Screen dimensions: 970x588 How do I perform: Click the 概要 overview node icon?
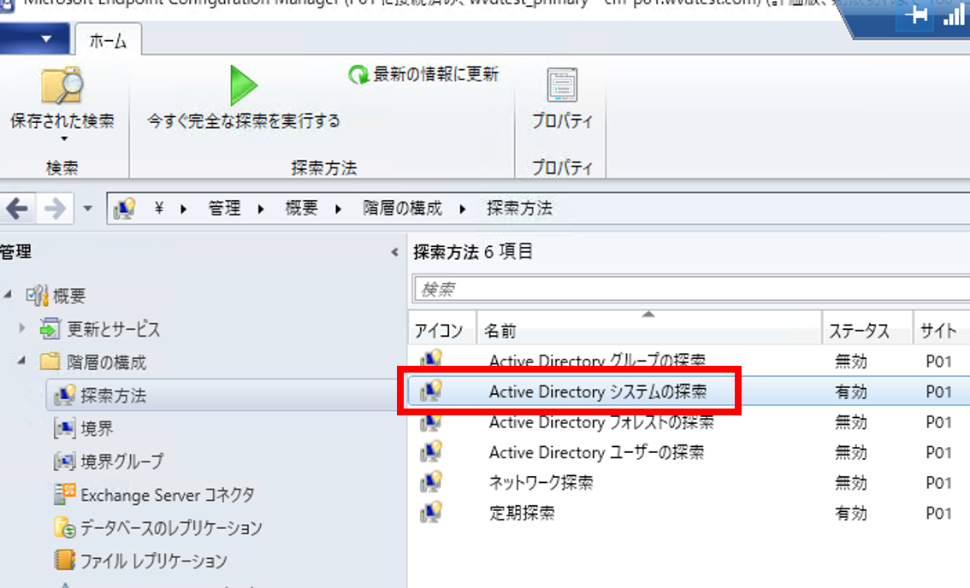click(x=37, y=296)
